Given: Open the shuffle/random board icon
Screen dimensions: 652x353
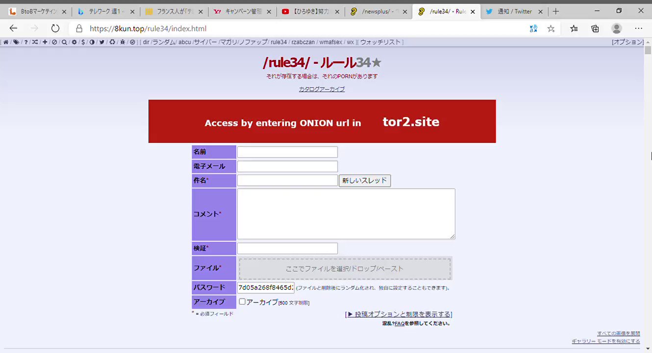Looking at the screenshot, I should point(35,42).
